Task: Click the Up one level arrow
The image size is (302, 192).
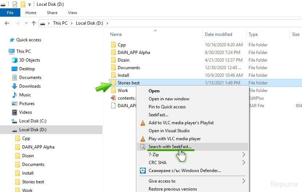Action: [34, 23]
